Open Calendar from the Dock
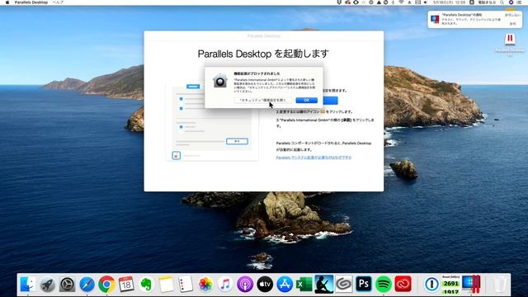Viewport: 528px width, 297px height. (126, 285)
